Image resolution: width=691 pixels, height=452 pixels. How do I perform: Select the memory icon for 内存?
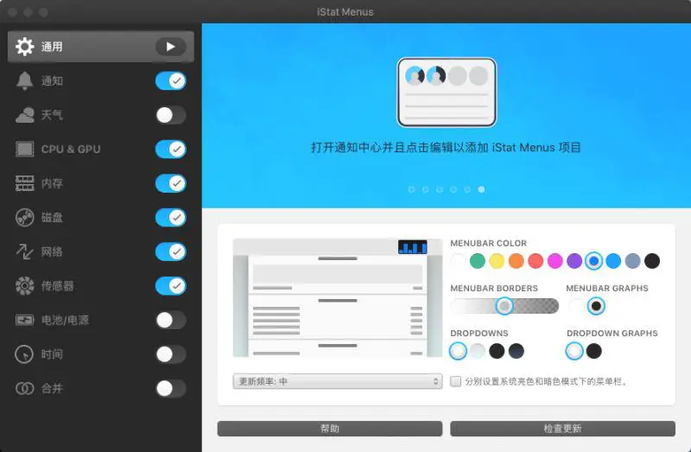pyautogui.click(x=25, y=183)
